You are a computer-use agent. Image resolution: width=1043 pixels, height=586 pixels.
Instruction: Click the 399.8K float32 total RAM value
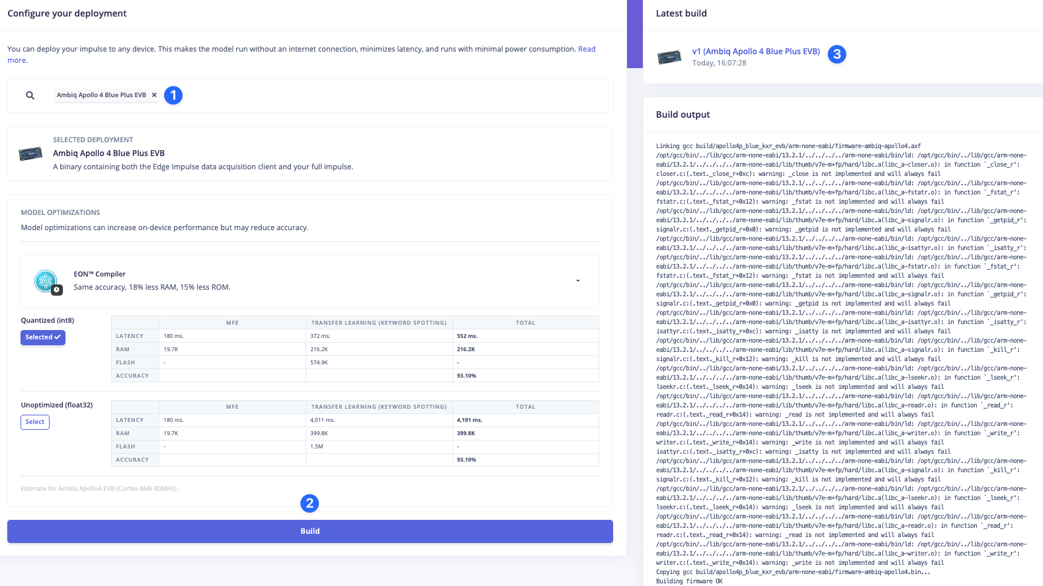coord(466,433)
